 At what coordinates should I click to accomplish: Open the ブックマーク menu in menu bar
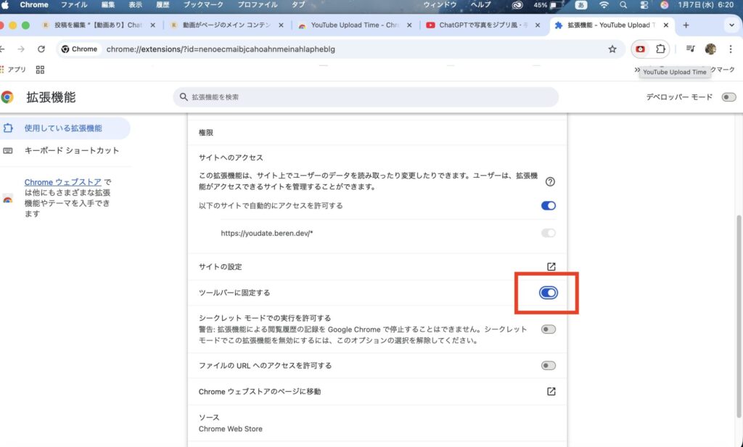(203, 5)
